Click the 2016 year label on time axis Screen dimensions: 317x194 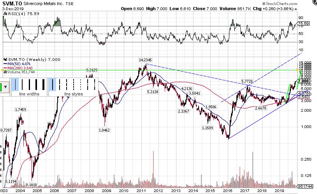[227, 191]
